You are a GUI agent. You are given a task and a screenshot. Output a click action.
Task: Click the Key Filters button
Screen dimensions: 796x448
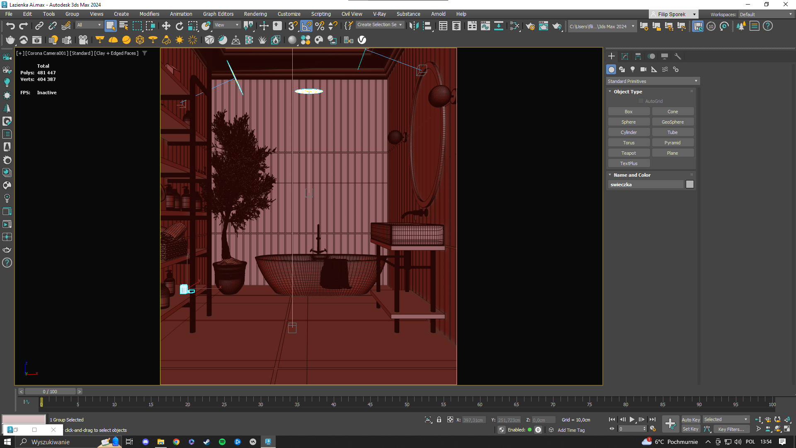tap(731, 429)
